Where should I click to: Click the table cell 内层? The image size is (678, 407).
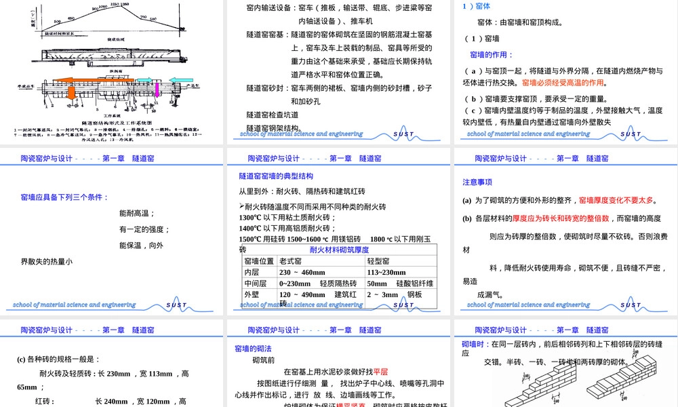click(x=259, y=272)
